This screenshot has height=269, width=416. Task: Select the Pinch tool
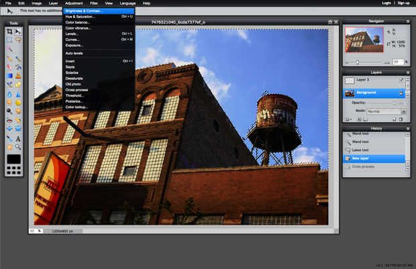tap(18, 129)
